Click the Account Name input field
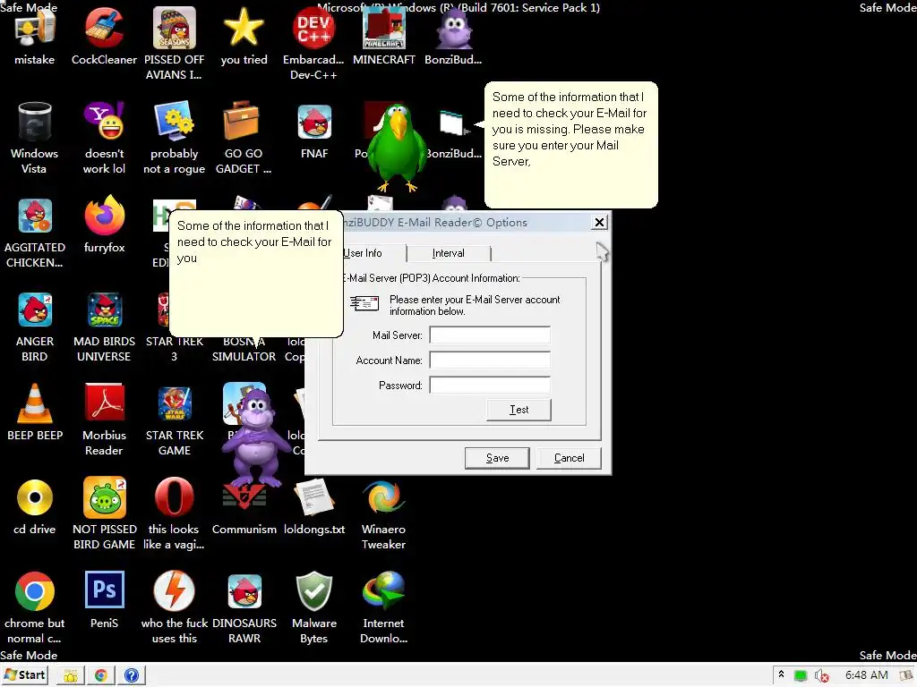The image size is (917, 687). [x=490, y=360]
